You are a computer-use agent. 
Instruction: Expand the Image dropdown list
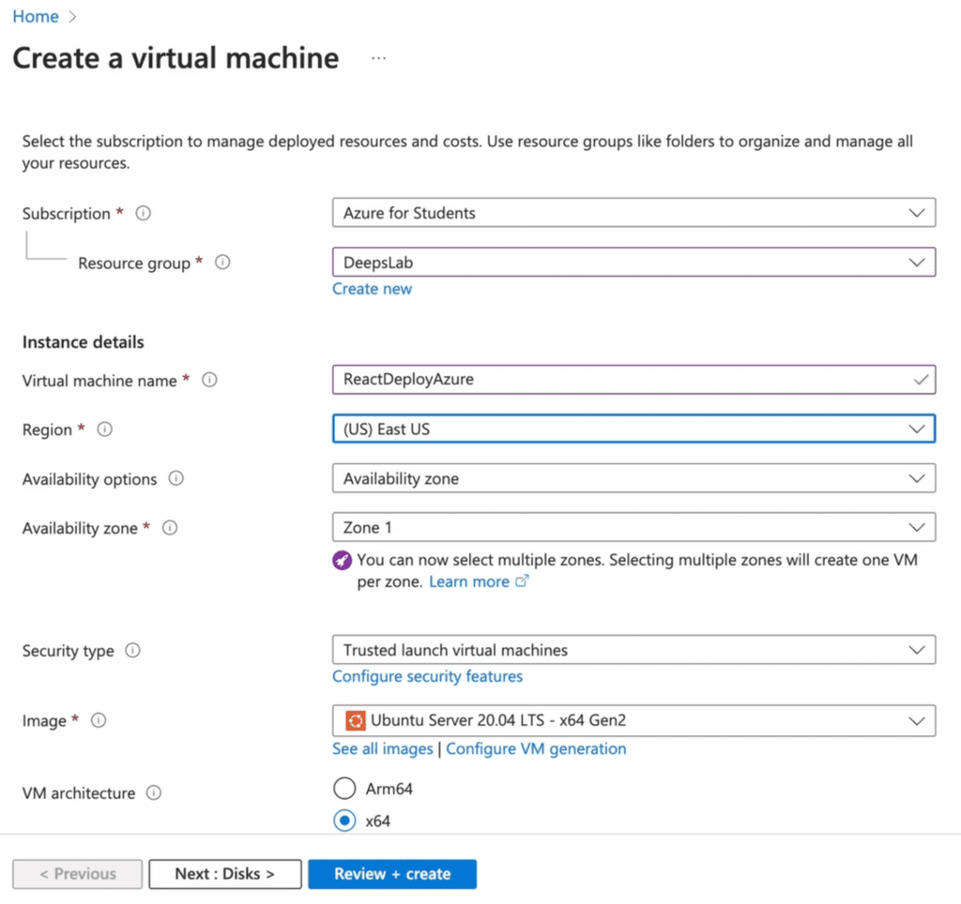coord(633,720)
